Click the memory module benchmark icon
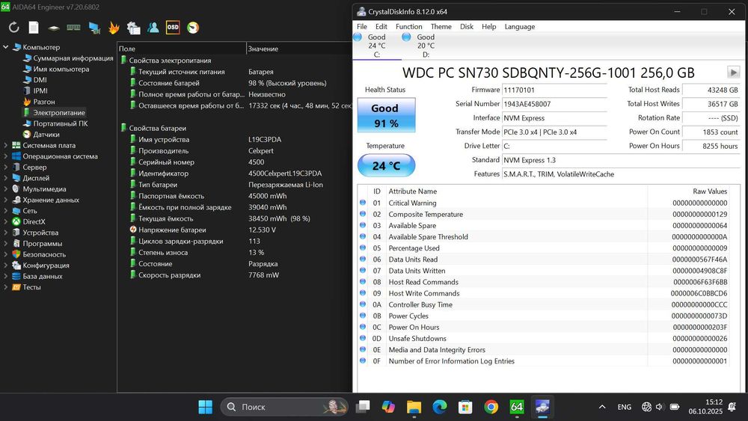 coord(73,27)
